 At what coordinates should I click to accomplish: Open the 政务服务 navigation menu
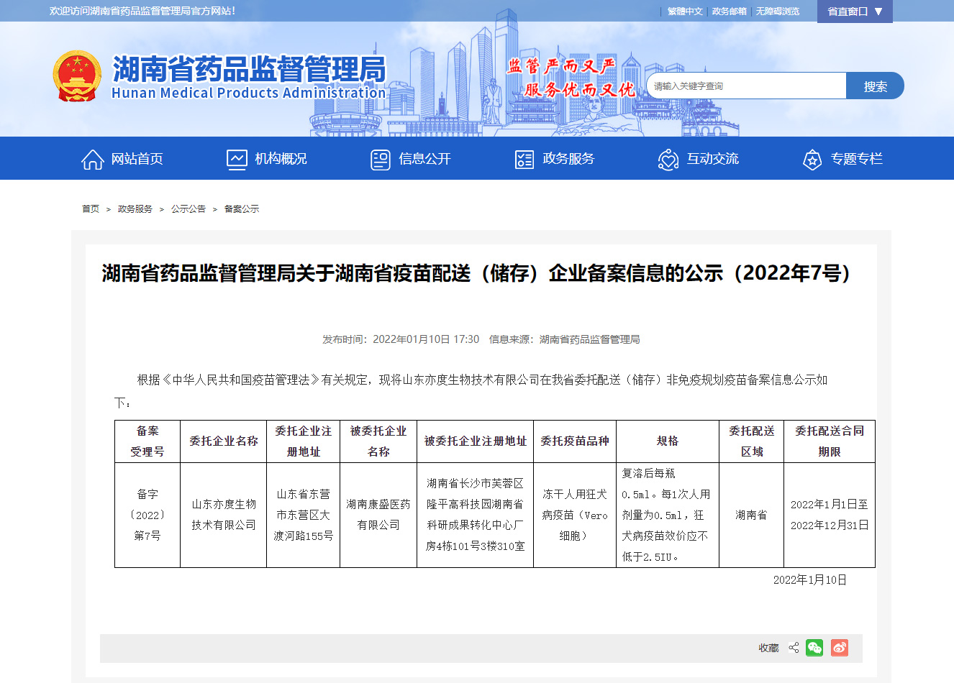568,159
